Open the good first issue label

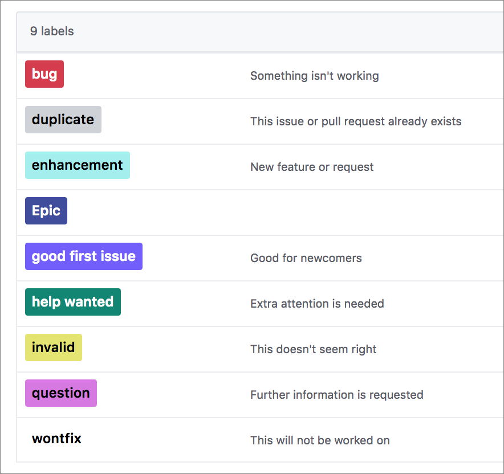click(84, 256)
